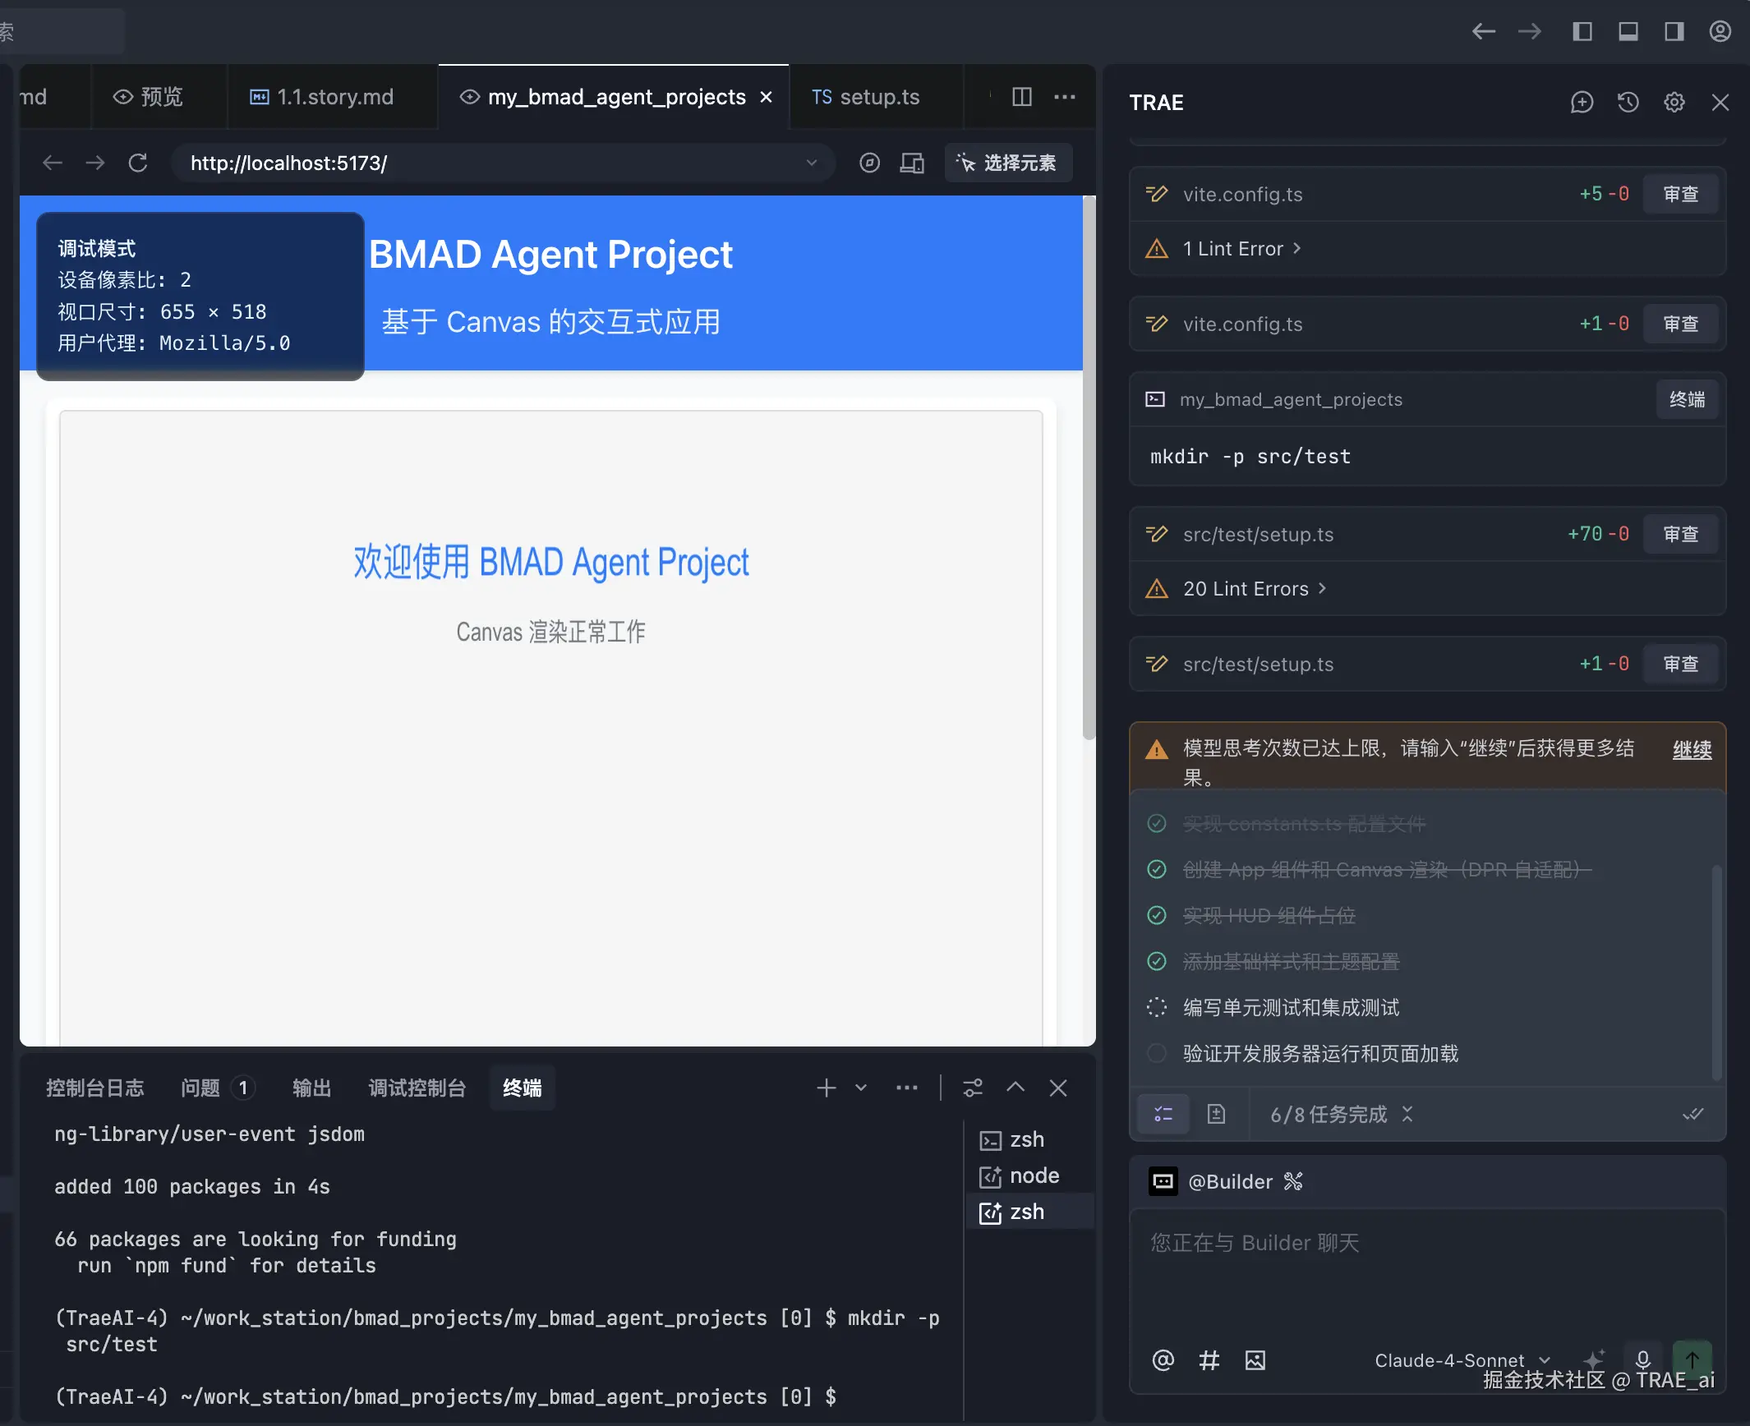Image resolution: width=1750 pixels, height=1426 pixels.
Task: Open the URL address bar dropdown arrow
Action: point(811,163)
